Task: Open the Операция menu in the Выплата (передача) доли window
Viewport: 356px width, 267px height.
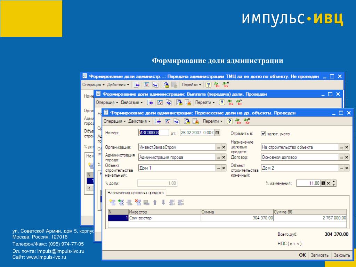Action: click(107, 103)
